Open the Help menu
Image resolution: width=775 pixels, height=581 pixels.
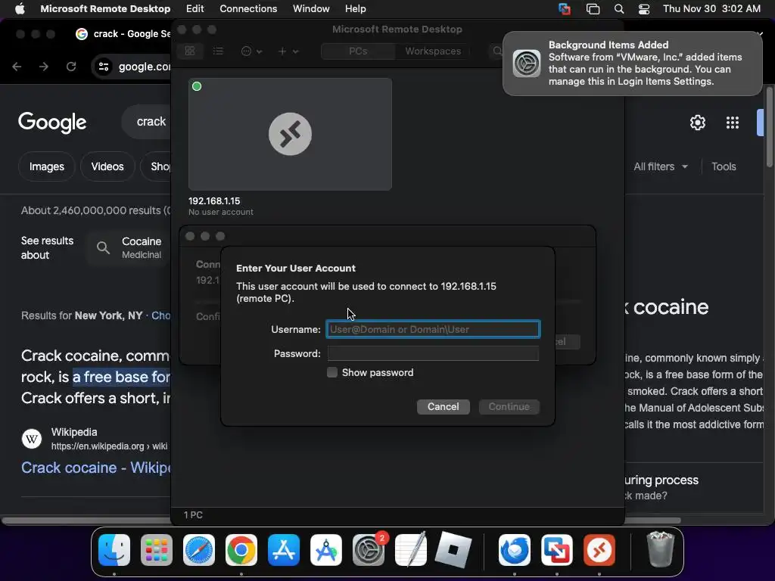coord(356,8)
